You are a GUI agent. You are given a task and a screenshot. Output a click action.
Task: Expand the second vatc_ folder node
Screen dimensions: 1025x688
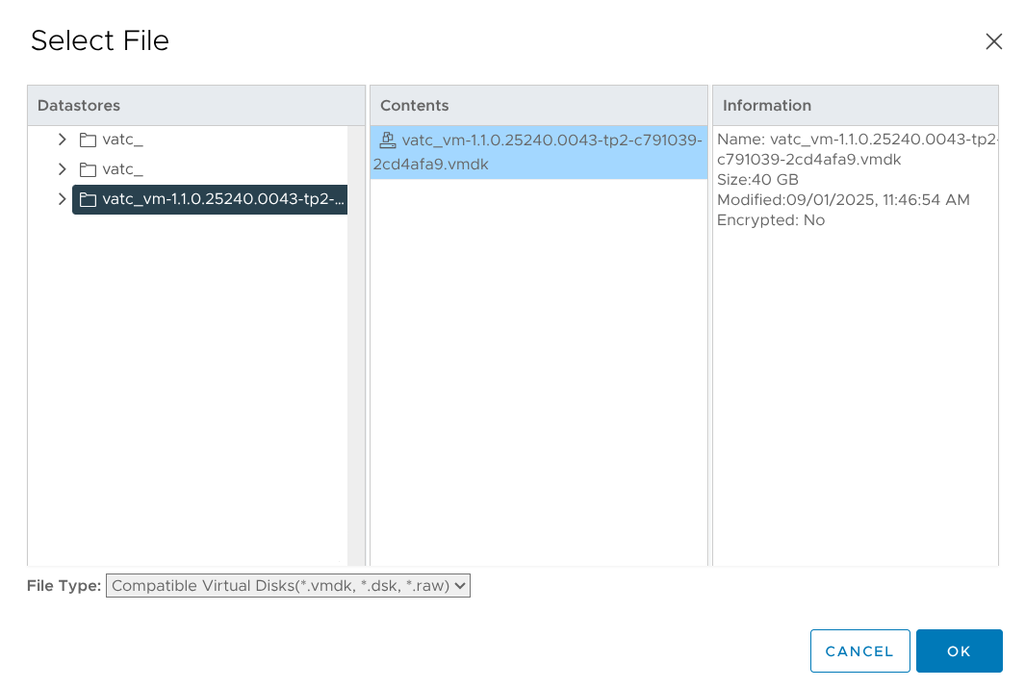[63, 169]
